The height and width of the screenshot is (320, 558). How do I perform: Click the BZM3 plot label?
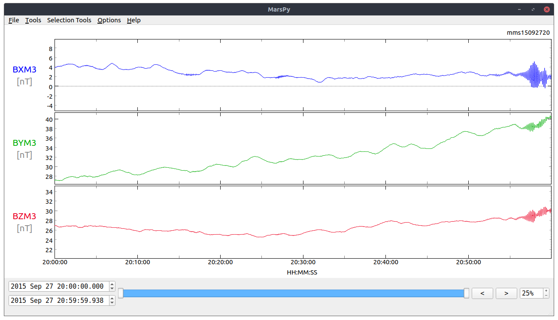[24, 217]
